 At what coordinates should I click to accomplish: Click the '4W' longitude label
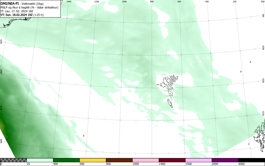pos(207,2)
